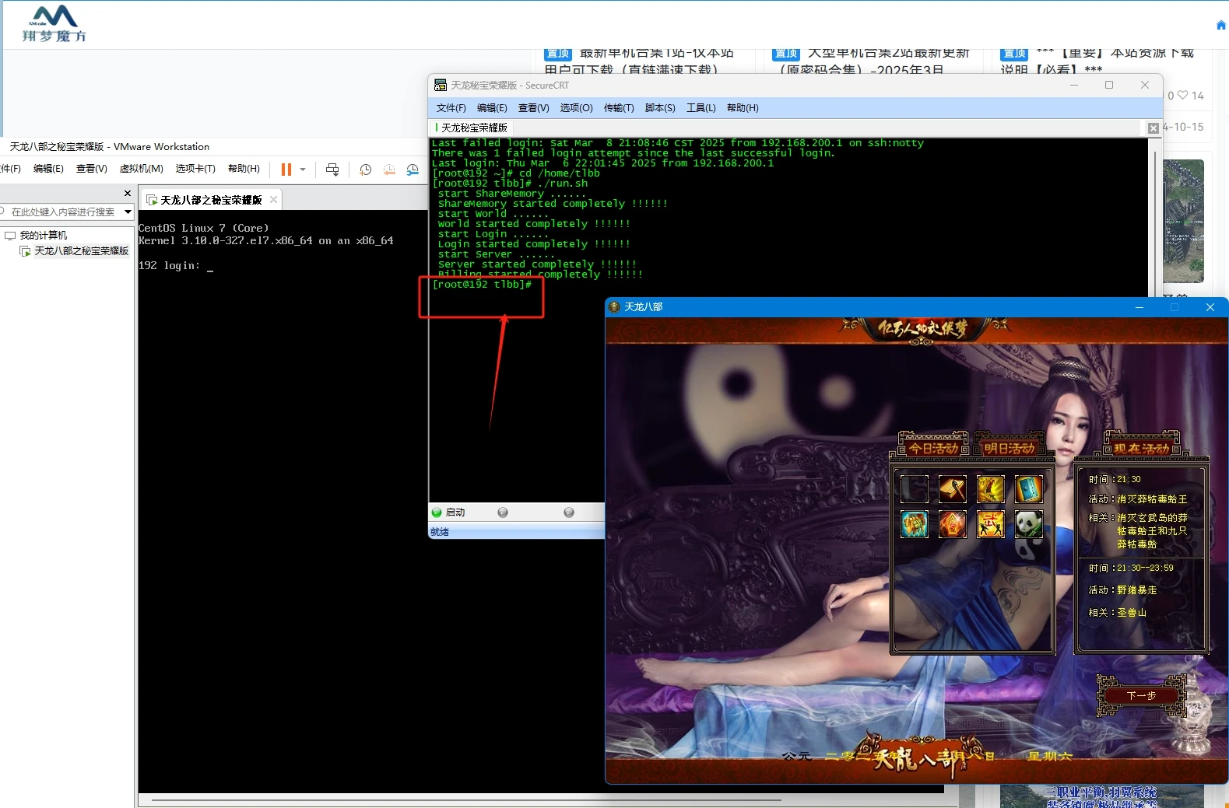Click the SecureCRT title bar app icon
The image size is (1229, 808).
tap(441, 86)
